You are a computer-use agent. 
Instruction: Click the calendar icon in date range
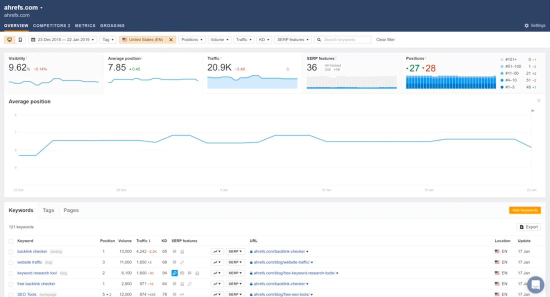(33, 39)
